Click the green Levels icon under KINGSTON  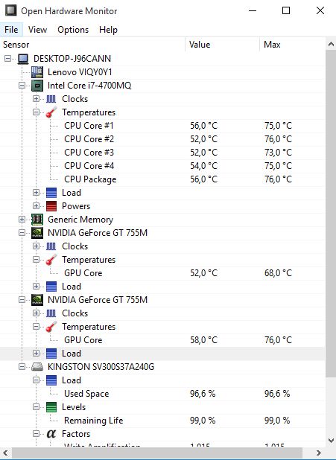click(x=51, y=407)
